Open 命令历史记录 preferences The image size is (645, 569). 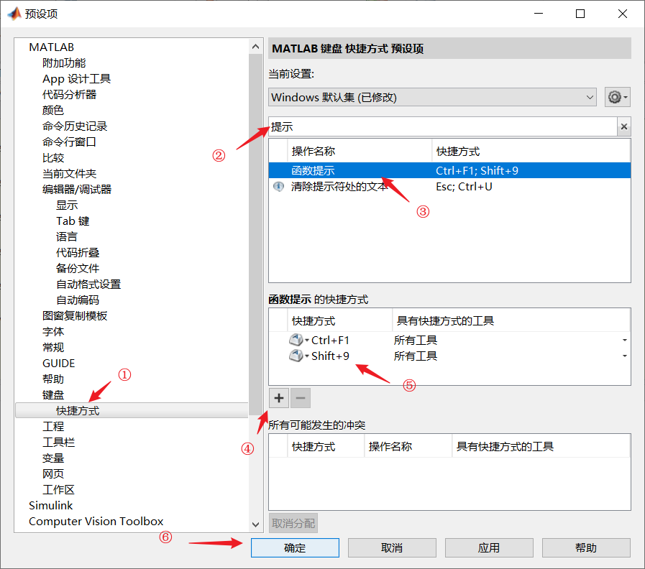[75, 126]
